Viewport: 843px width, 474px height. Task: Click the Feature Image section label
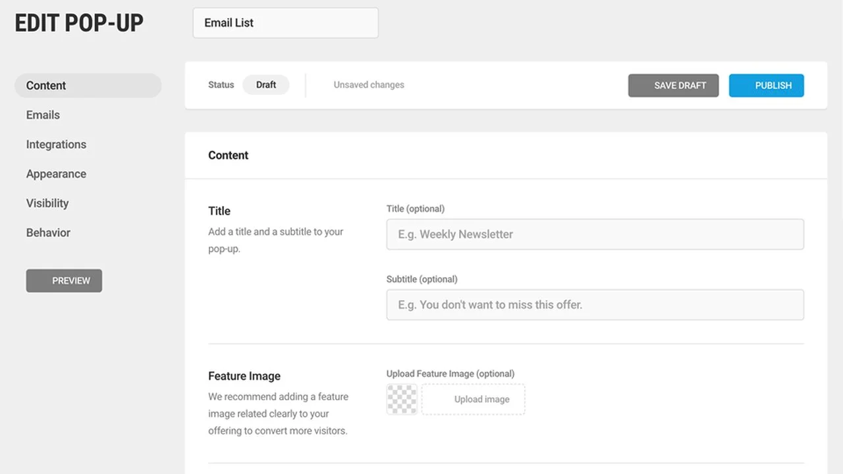(x=244, y=376)
